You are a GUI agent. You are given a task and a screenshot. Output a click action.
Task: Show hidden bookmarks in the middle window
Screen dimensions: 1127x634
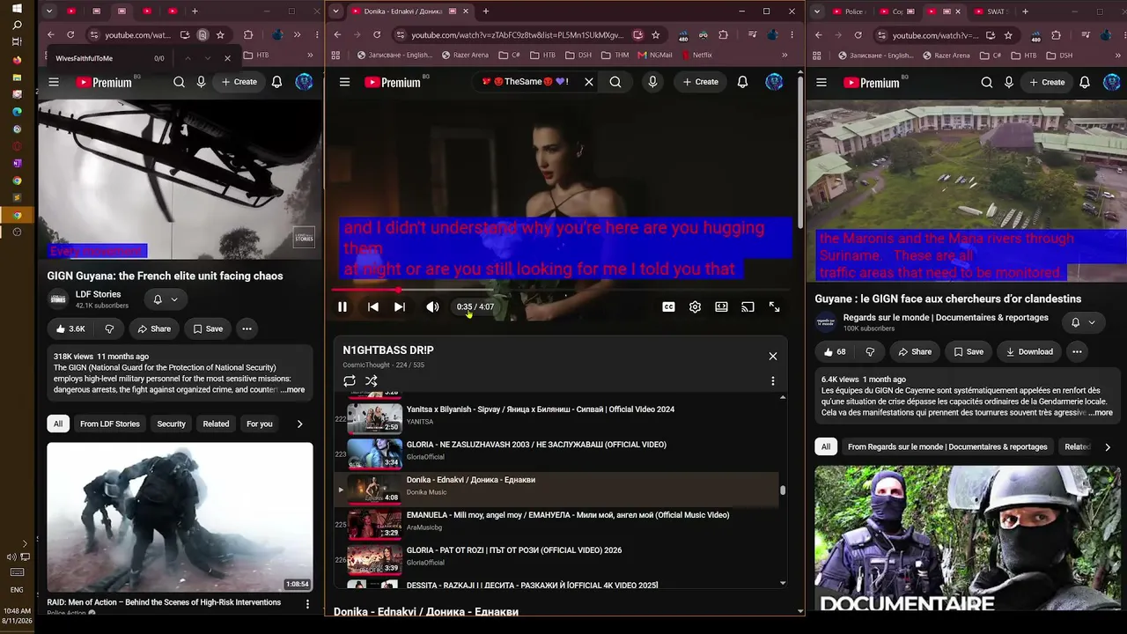784,55
